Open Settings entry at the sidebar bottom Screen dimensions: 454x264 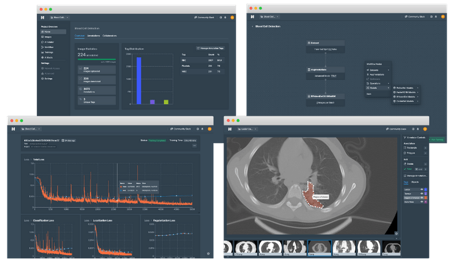tap(48, 79)
